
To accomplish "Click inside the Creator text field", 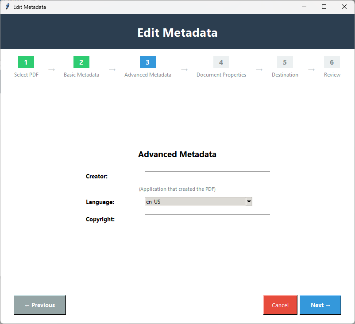I will [207, 175].
